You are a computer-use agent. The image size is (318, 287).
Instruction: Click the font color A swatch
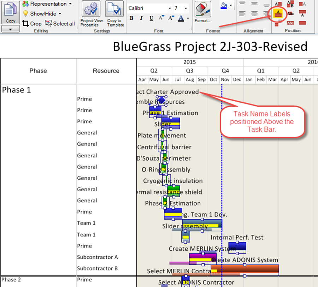click(181, 18)
